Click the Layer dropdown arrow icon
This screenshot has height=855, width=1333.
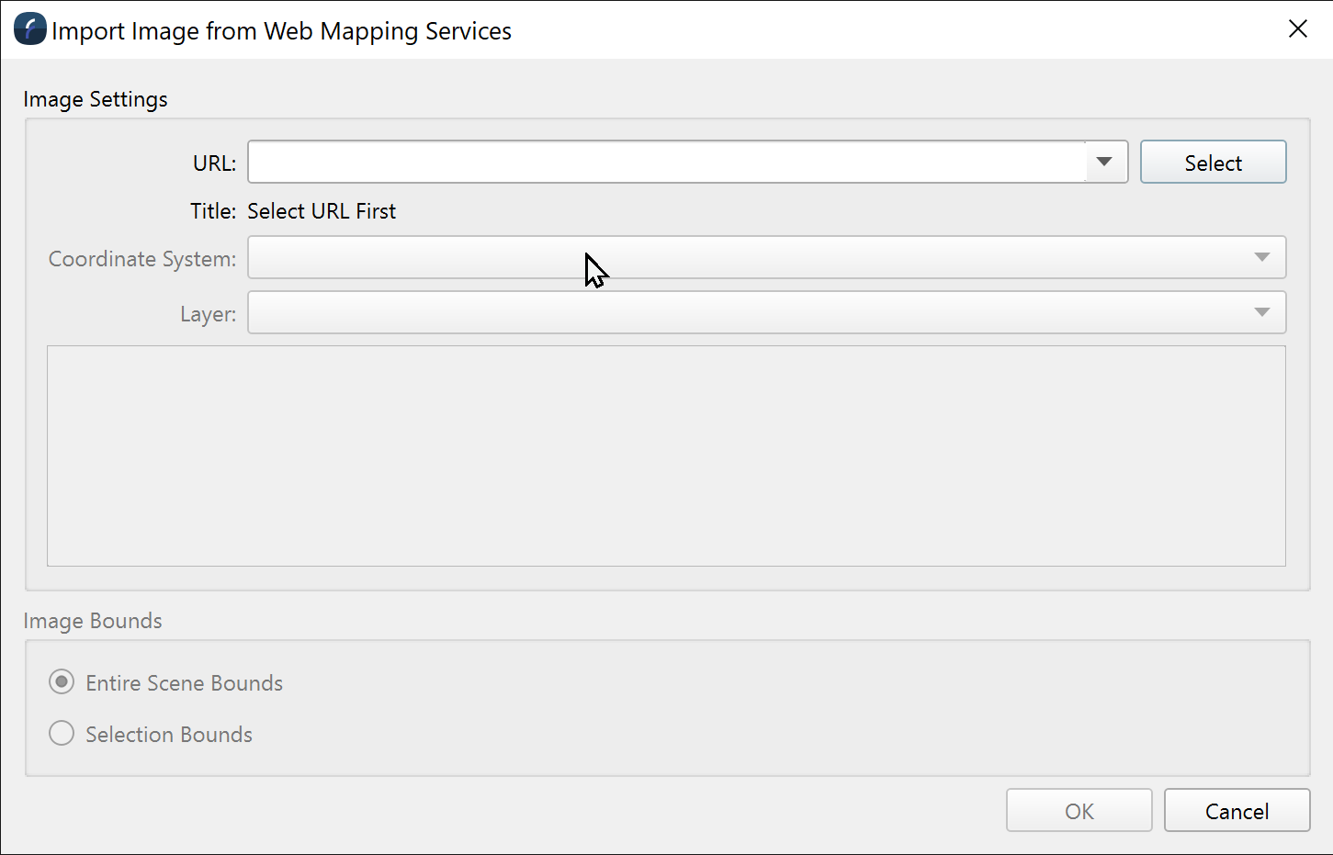click(x=1262, y=313)
